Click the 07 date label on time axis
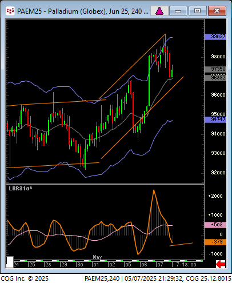 pos(160,265)
